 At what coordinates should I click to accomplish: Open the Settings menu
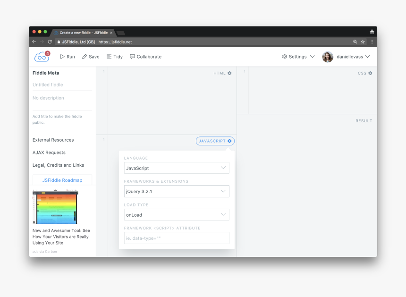click(x=298, y=57)
